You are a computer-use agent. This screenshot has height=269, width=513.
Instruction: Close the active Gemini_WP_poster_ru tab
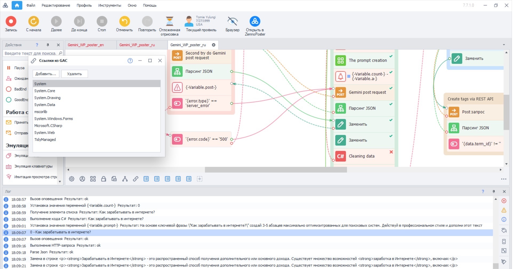pyautogui.click(x=214, y=45)
